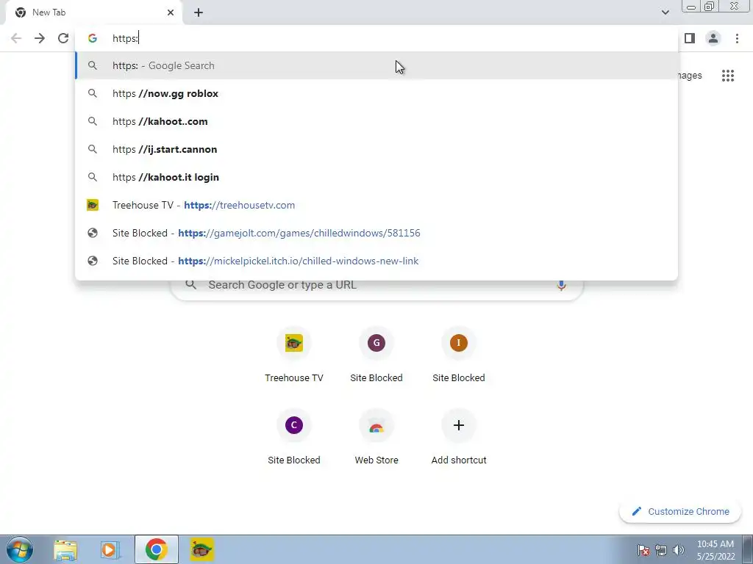Open Chrome three-dot menu
The height and width of the screenshot is (564, 753).
[737, 38]
